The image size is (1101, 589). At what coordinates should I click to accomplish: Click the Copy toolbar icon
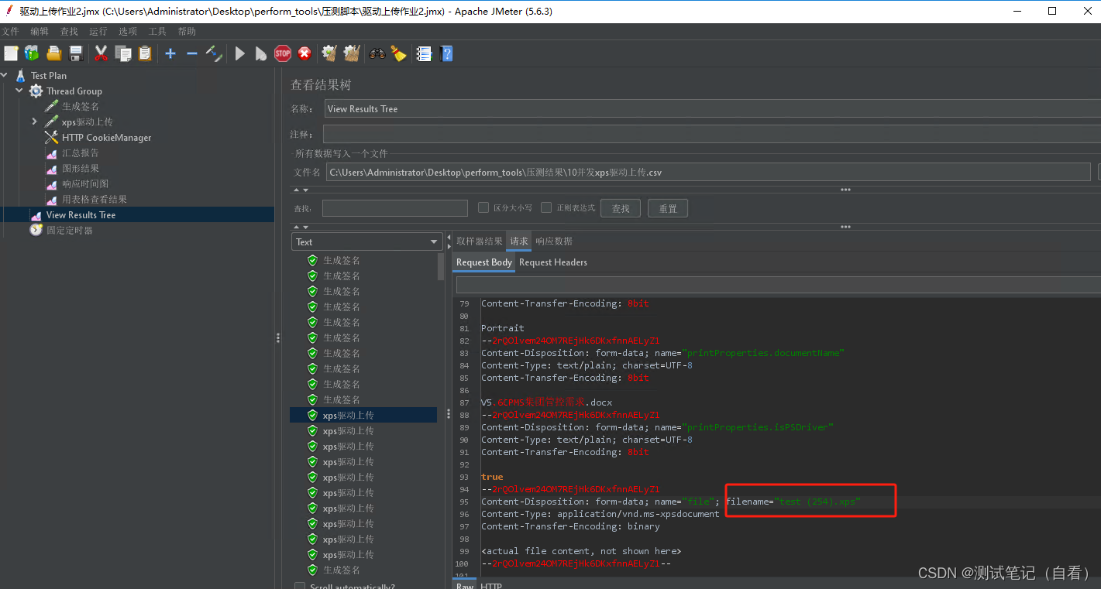coord(123,53)
